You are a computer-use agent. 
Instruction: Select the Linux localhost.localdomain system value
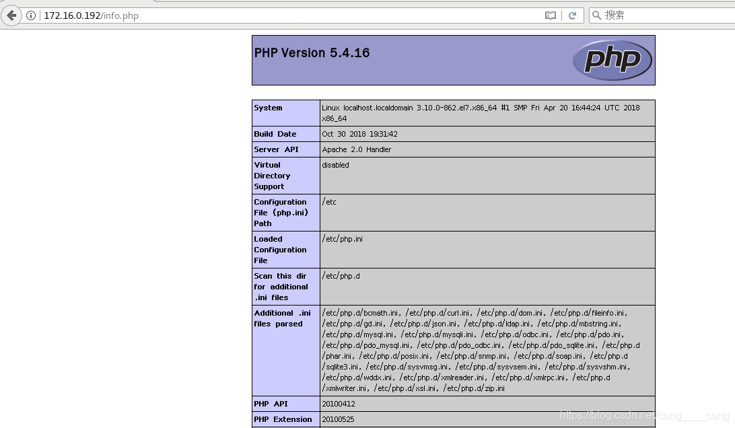coord(481,113)
